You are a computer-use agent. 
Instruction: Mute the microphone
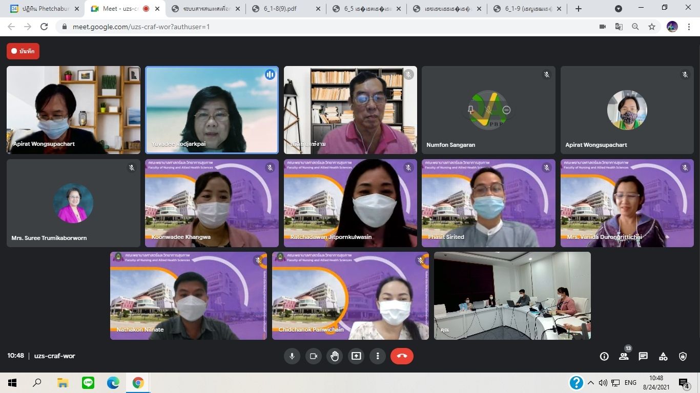292,356
